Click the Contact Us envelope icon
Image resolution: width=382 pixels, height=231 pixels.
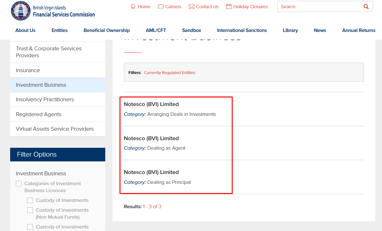click(191, 7)
